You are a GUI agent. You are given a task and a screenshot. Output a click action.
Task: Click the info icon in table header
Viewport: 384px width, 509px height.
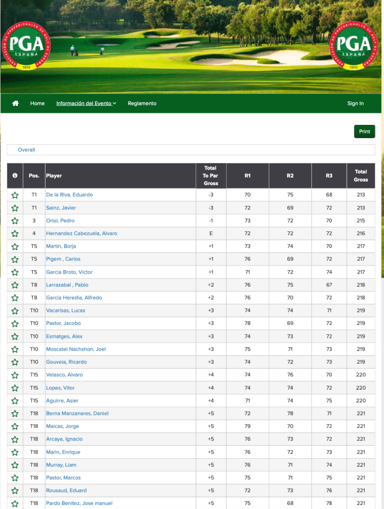coord(15,176)
